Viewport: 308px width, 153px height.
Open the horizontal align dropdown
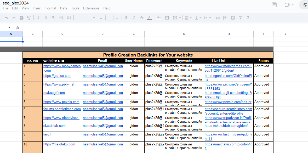click(x=188, y=18)
